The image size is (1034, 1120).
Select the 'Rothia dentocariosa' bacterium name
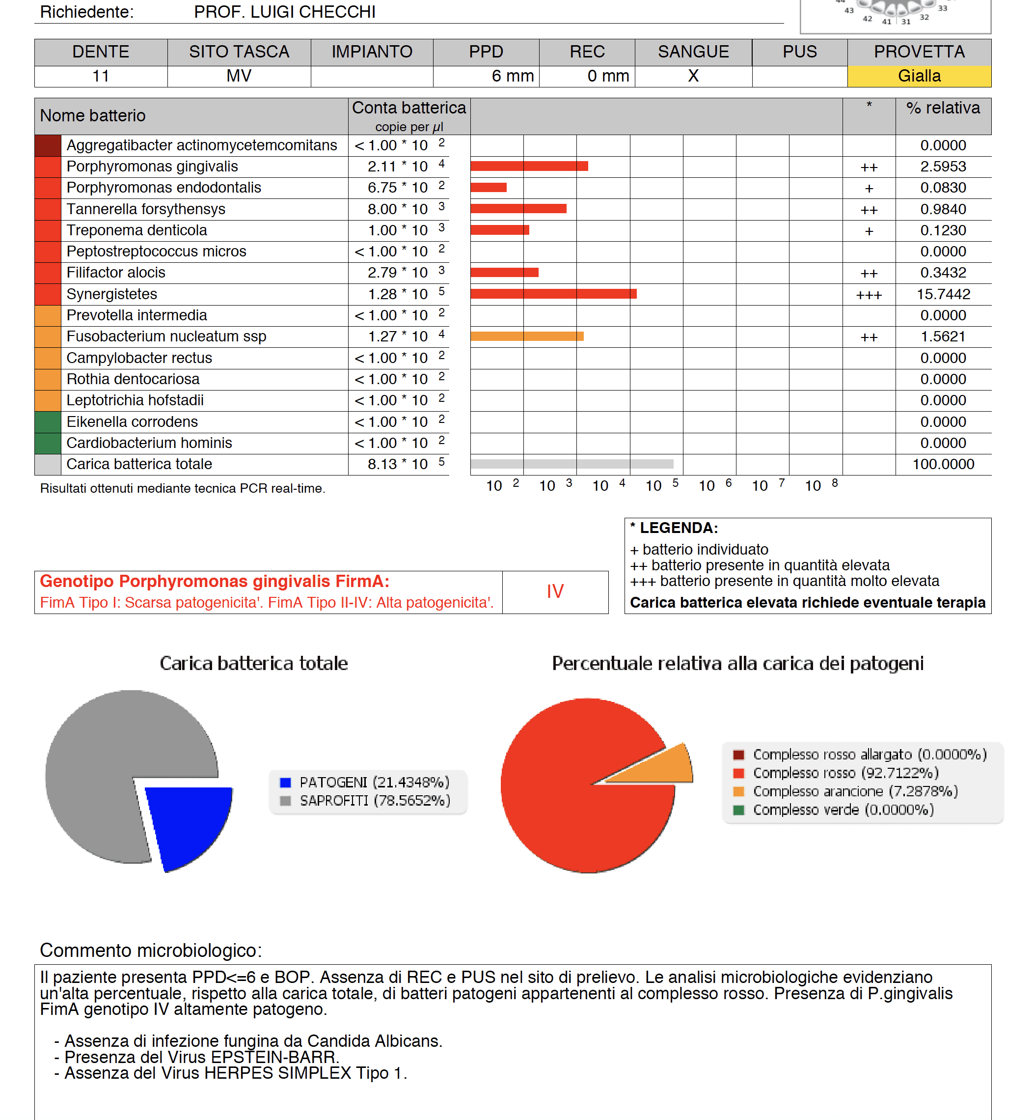[x=133, y=379]
